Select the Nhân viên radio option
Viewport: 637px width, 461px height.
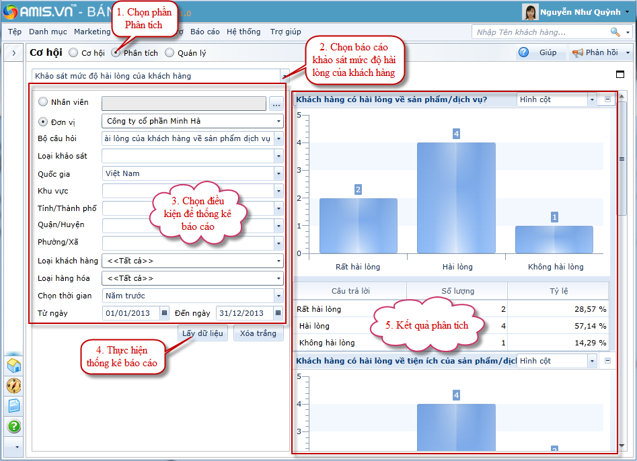(44, 103)
